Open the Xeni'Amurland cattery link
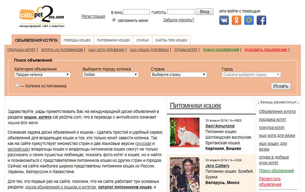 click(220, 126)
